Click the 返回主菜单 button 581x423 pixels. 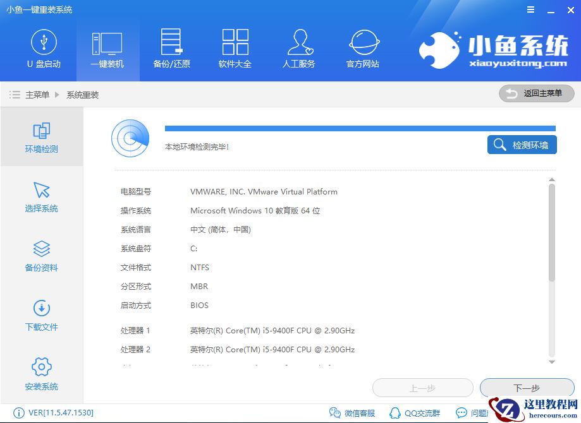point(536,93)
